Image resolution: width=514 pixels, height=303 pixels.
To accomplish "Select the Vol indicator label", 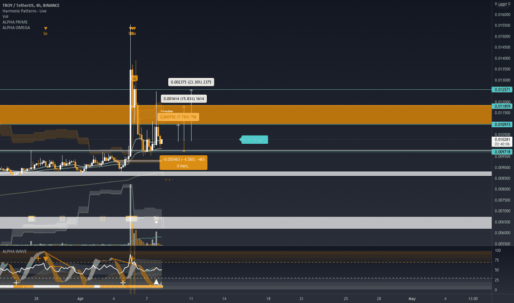I will point(6,17).
